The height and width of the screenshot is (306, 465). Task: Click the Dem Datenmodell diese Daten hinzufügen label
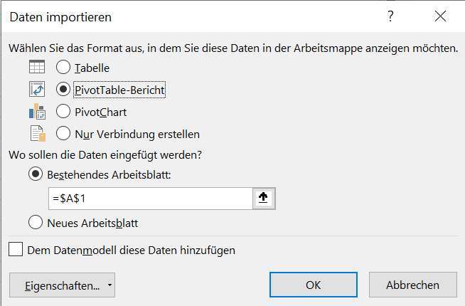click(131, 250)
